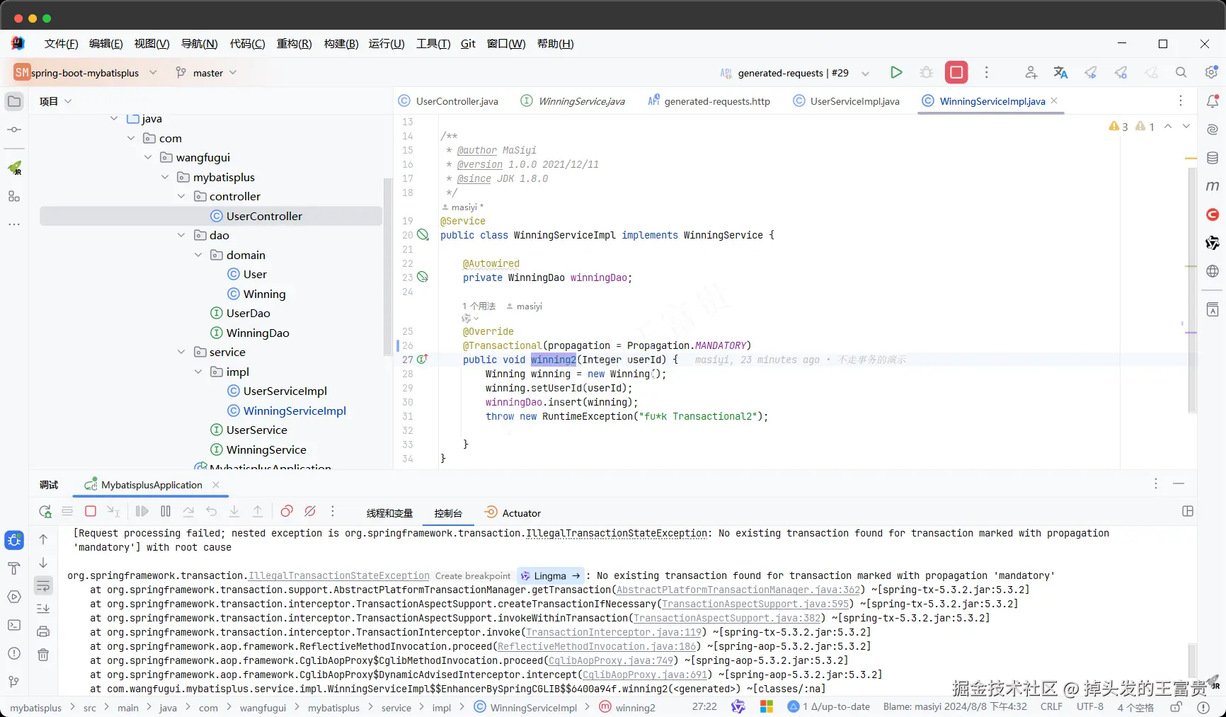Screen dimensions: 1226x717
Task: Open the Database tool window
Action: coord(1213,158)
